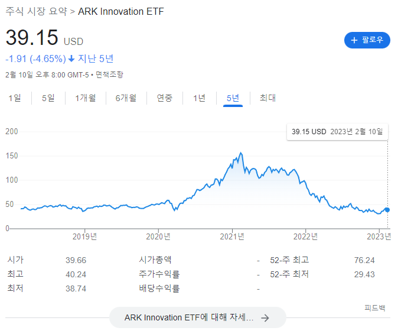Click the 지난 5년 period text
This screenshot has height=334, width=411.
tap(96, 59)
